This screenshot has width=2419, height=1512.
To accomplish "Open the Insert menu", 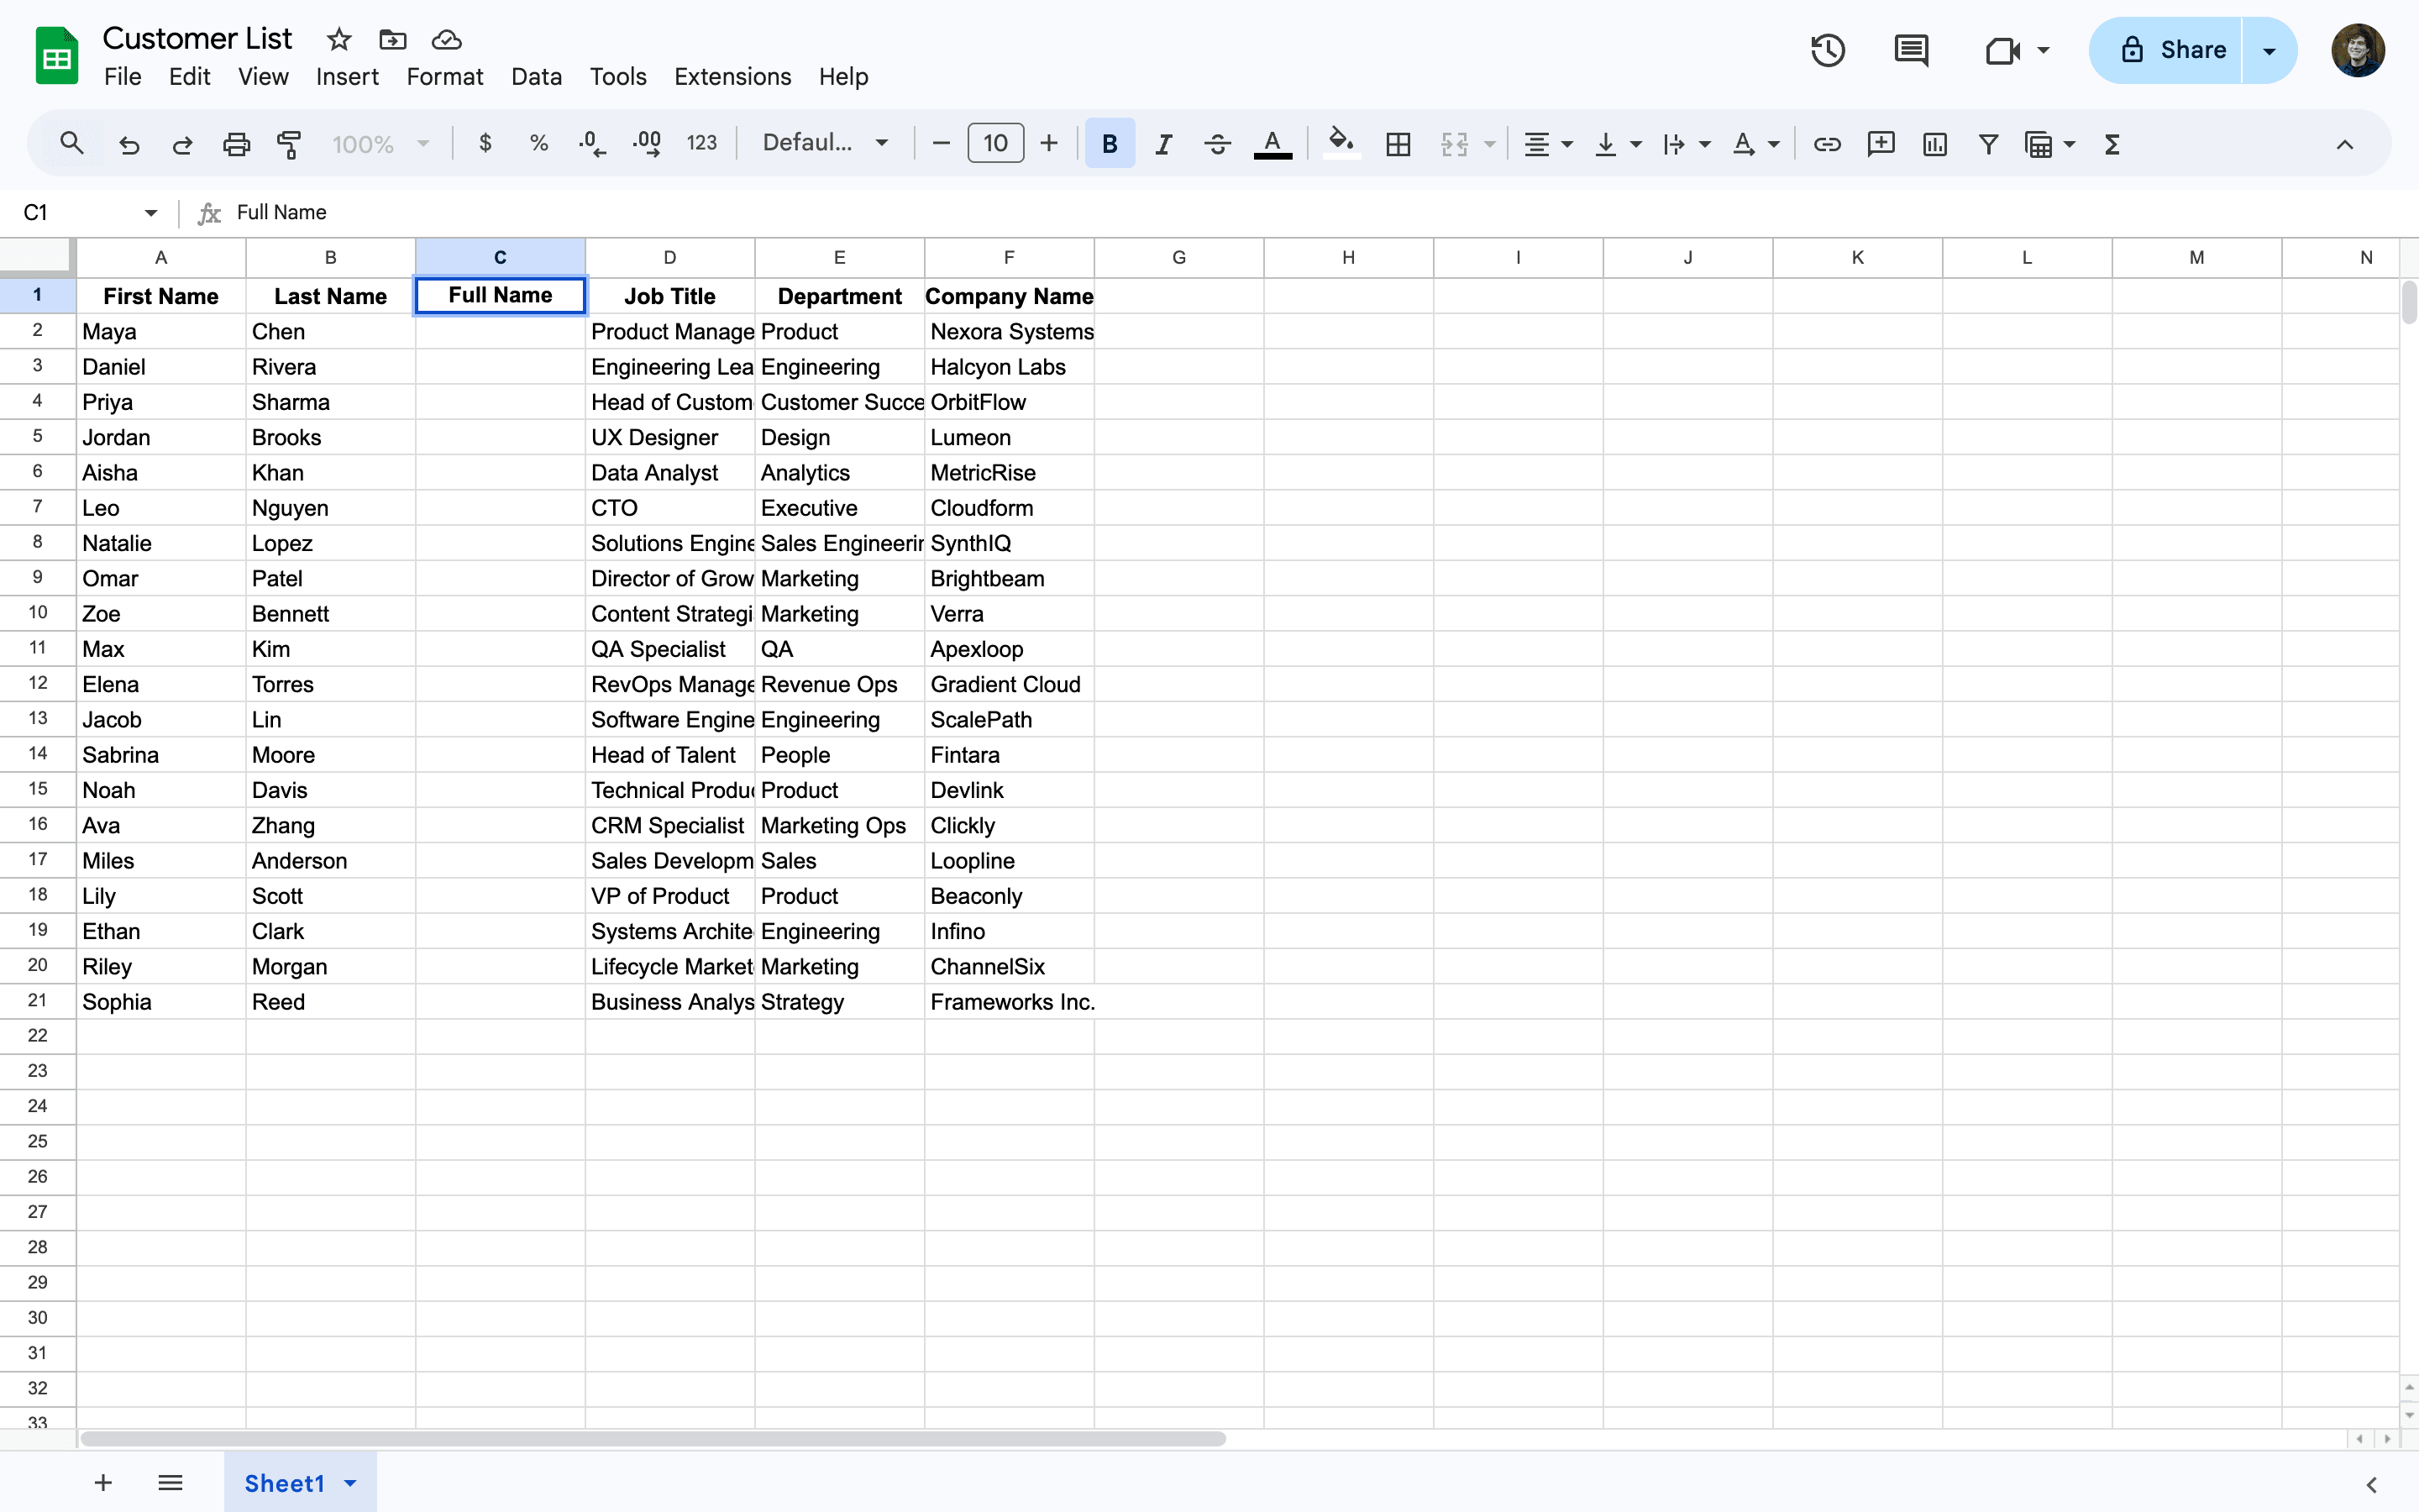I will [347, 77].
